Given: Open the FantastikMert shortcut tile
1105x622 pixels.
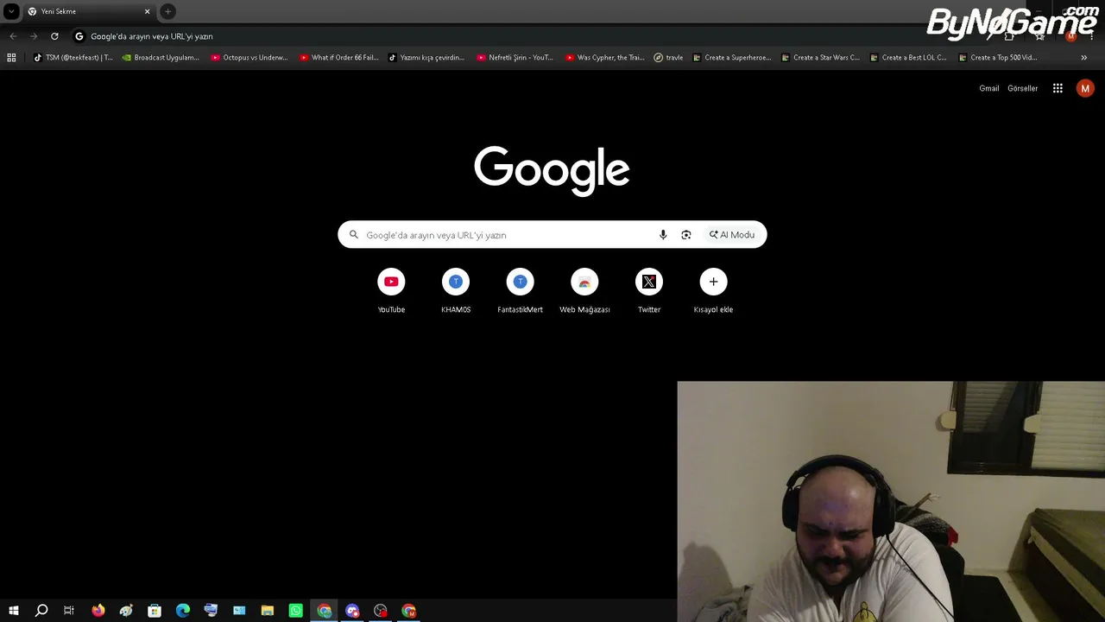Looking at the screenshot, I should [x=520, y=290].
